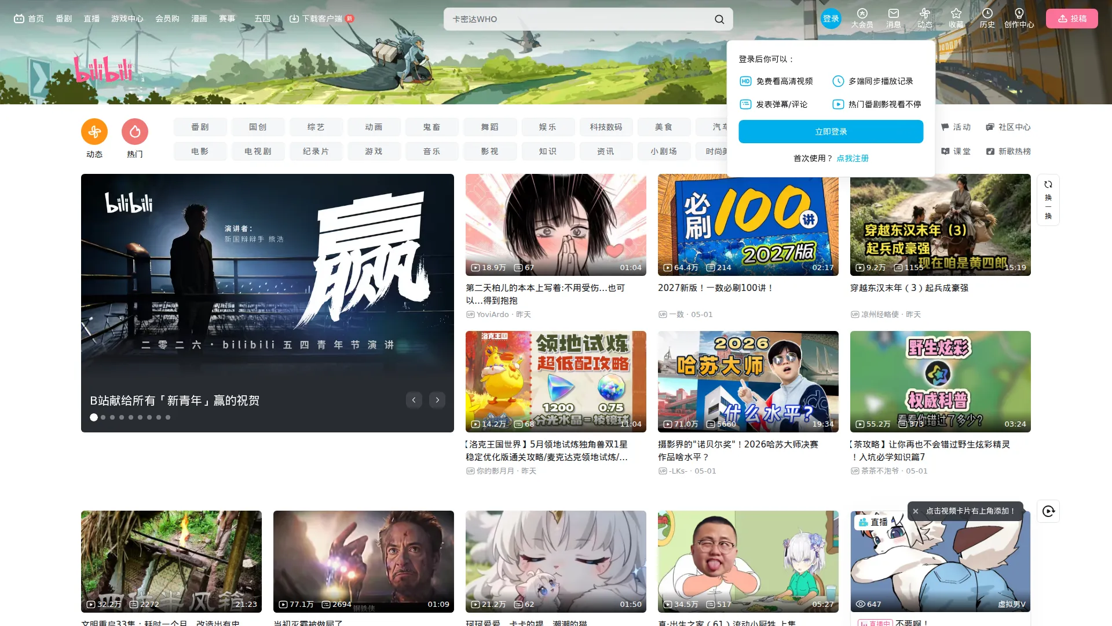Open the 直播 虚拟男V live card
Screen dimensions: 1112x626
point(940,562)
